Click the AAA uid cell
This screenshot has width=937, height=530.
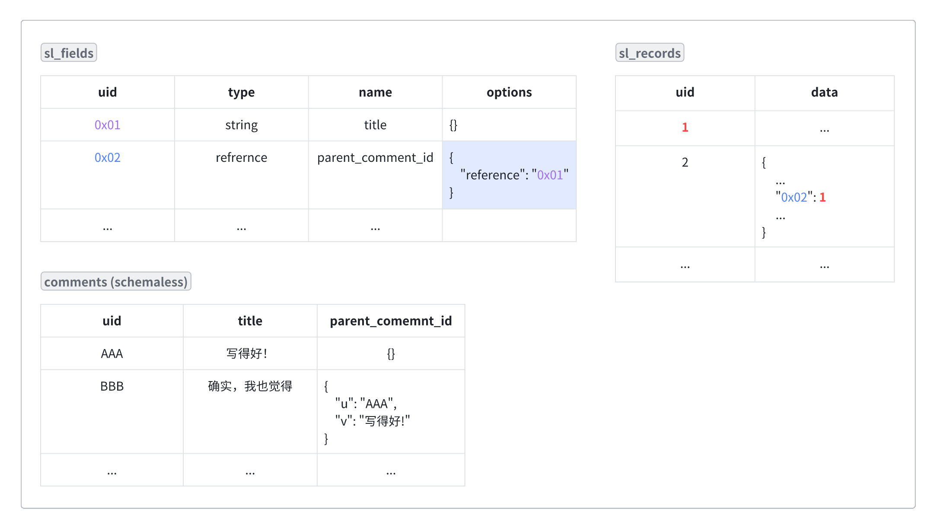coord(112,353)
